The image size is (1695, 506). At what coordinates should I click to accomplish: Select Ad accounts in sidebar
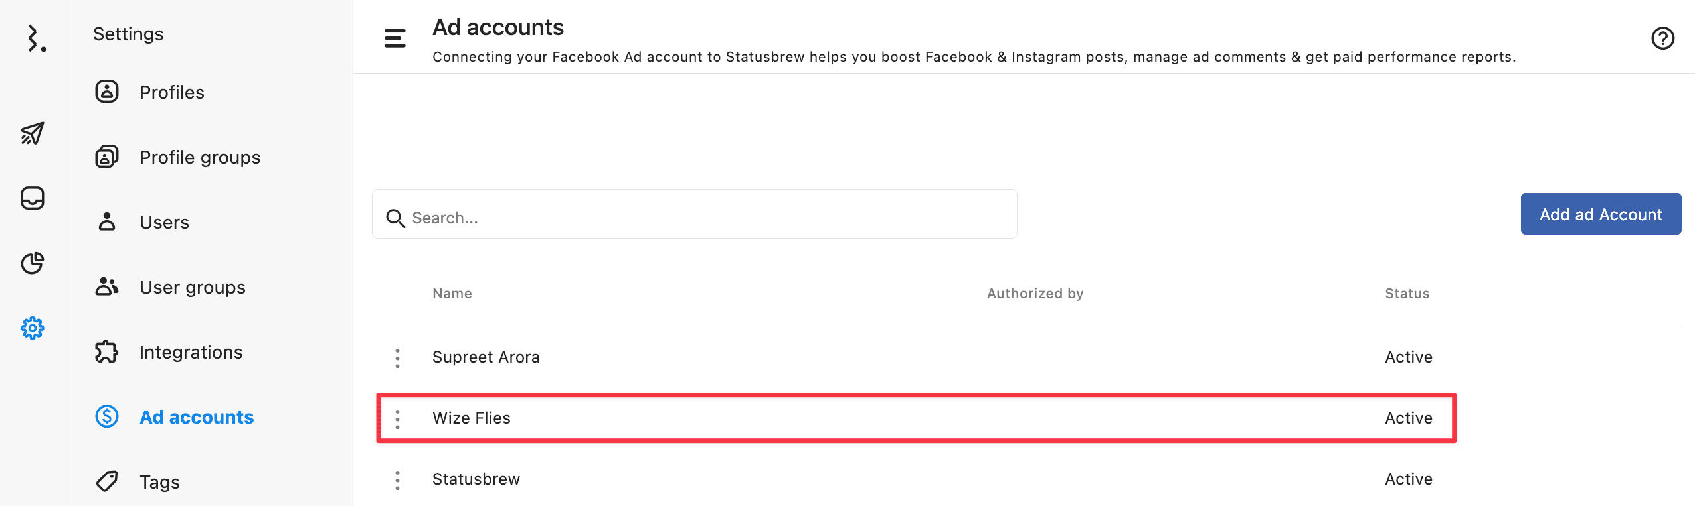pos(196,417)
